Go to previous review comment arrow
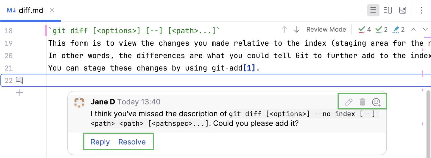Image resolution: width=431 pixels, height=158 pixels. pos(285,29)
